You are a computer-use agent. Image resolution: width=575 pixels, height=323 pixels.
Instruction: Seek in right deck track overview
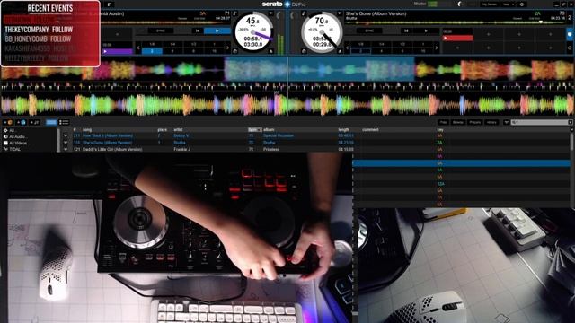[455, 22]
